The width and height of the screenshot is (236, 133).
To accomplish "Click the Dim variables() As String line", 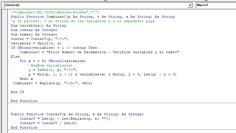I will [x=39, y=25].
